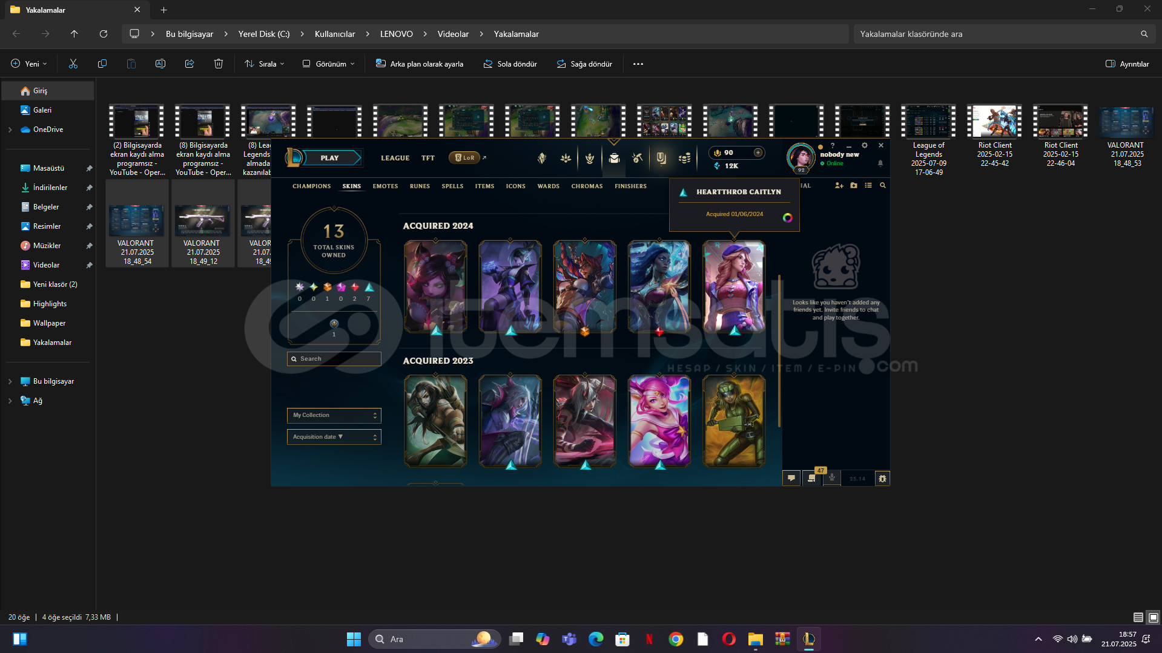Click the laurel trophy icon in League's top bar
Viewport: 1162px width, 653px height.
click(590, 158)
